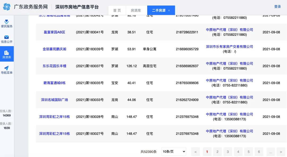Switch to the 首页 tab
This screenshot has height=157, width=287.
click(117, 10)
